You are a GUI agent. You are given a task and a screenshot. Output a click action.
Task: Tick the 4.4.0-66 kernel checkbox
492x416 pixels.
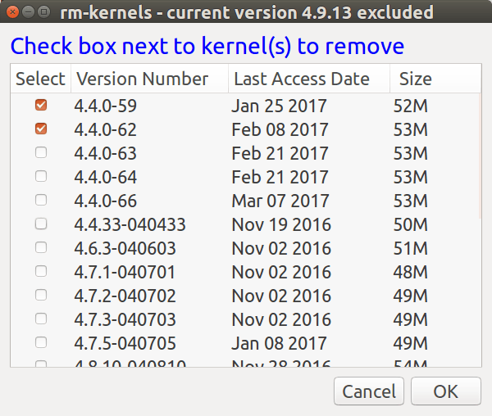41,201
